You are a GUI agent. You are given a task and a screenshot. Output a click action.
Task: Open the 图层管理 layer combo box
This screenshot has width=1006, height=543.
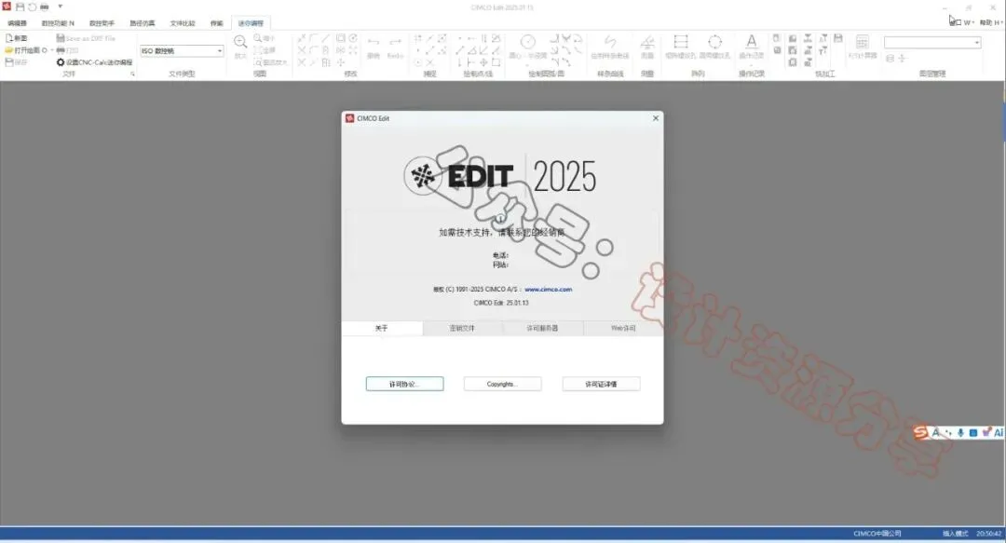click(932, 42)
